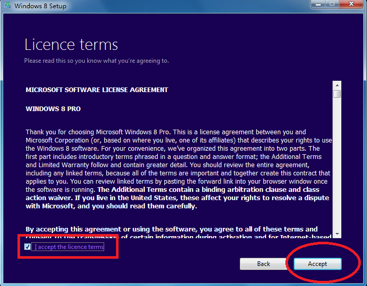Click the licence text scrollbar down arrow
Image resolution: width=367 pixels, height=286 pixels.
point(337,234)
